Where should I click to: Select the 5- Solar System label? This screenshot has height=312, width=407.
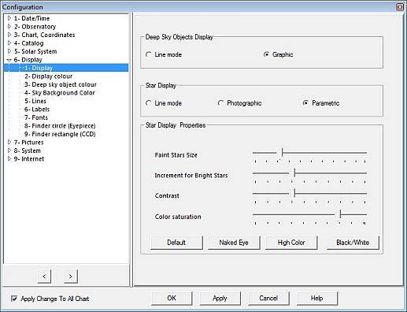pyautogui.click(x=35, y=51)
